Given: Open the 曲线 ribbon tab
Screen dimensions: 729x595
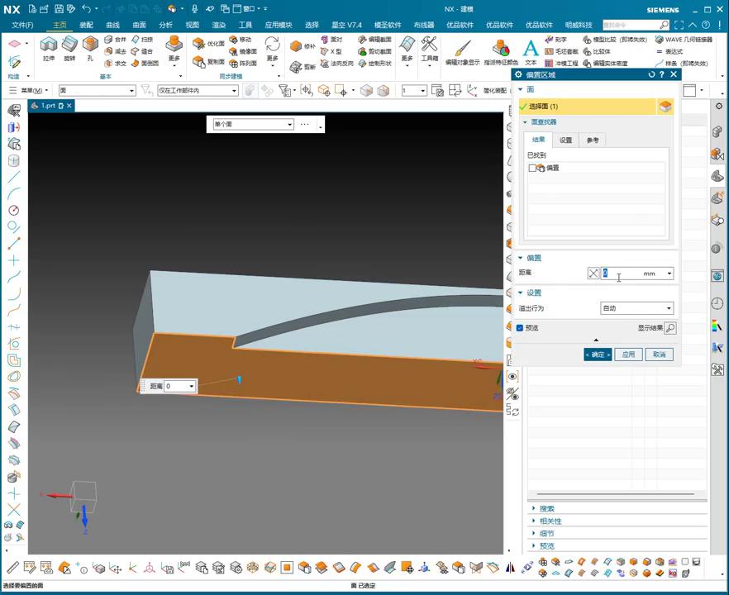Looking at the screenshot, I should 112,25.
